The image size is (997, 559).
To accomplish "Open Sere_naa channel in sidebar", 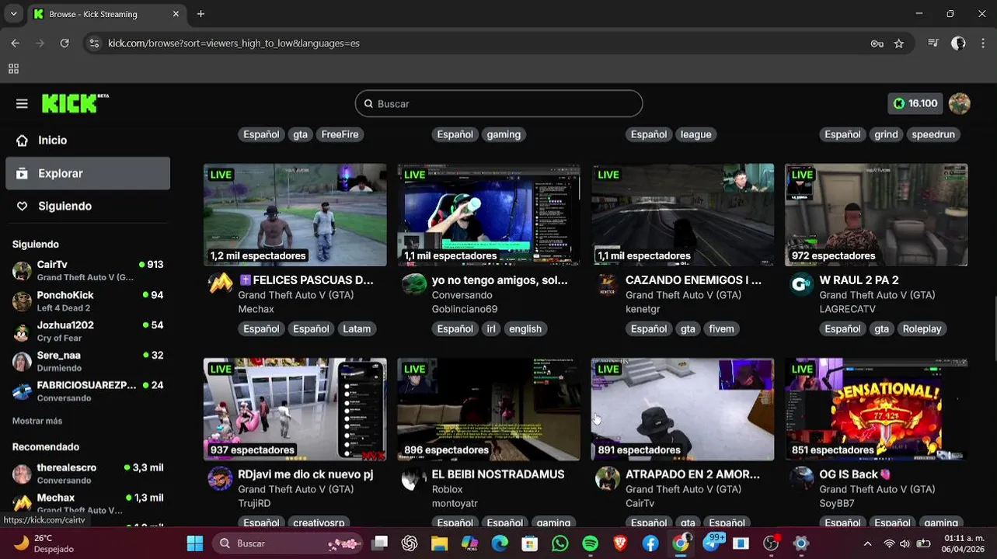I will click(x=88, y=361).
